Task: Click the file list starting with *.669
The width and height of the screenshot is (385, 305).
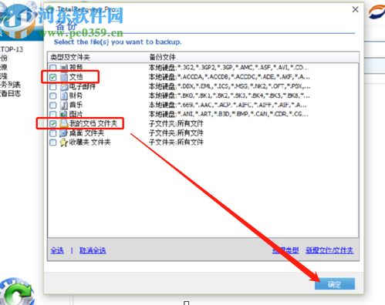Action: 228,105
